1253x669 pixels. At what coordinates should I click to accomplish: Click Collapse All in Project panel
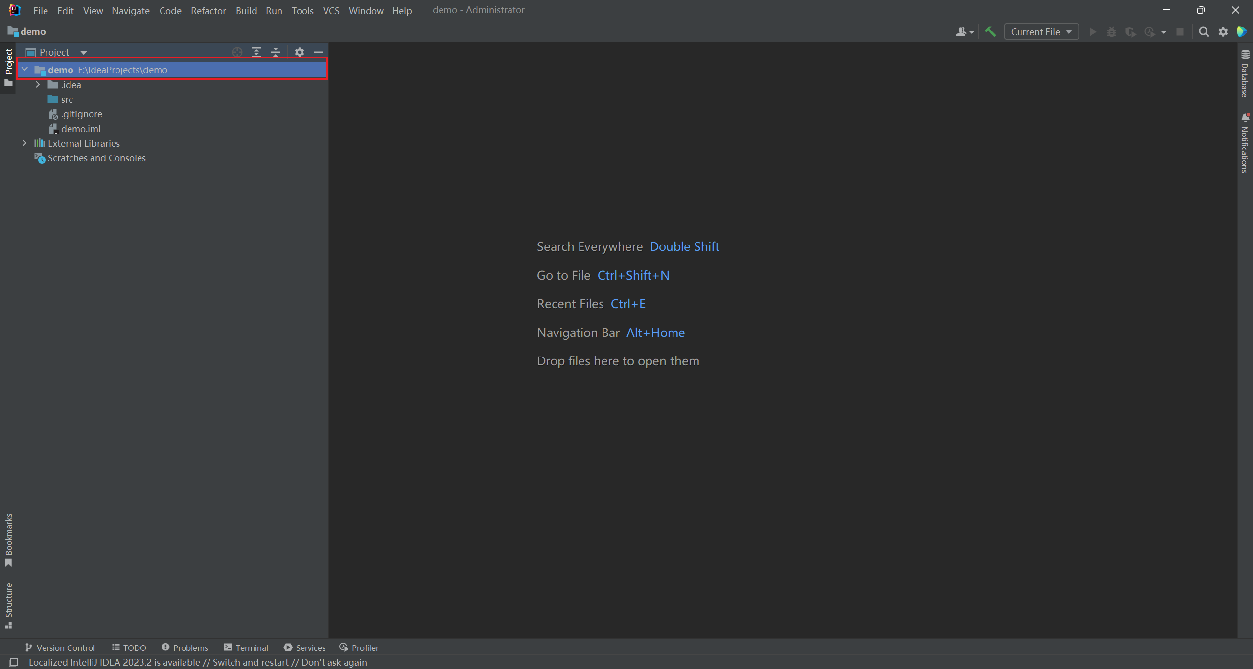(x=276, y=52)
